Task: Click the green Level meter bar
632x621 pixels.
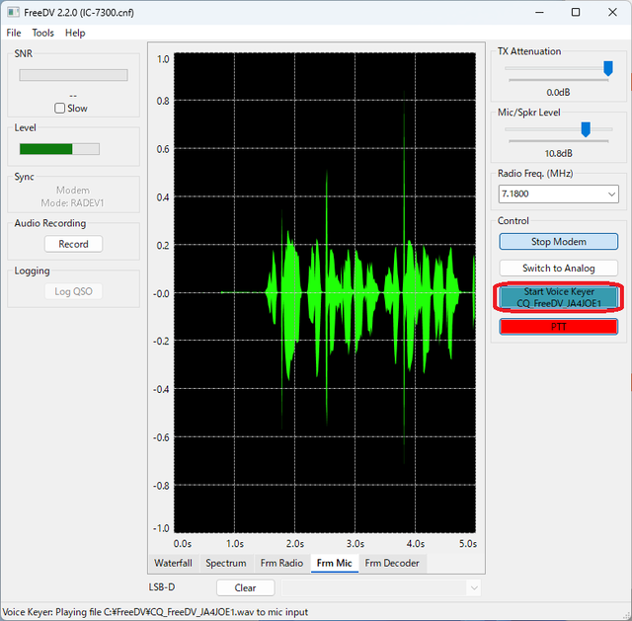Action: (x=59, y=149)
